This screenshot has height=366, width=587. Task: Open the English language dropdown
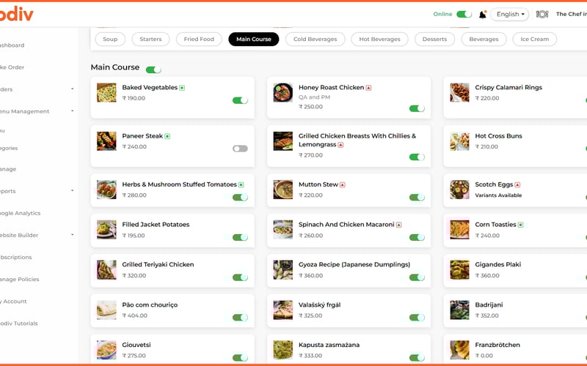pyautogui.click(x=510, y=14)
